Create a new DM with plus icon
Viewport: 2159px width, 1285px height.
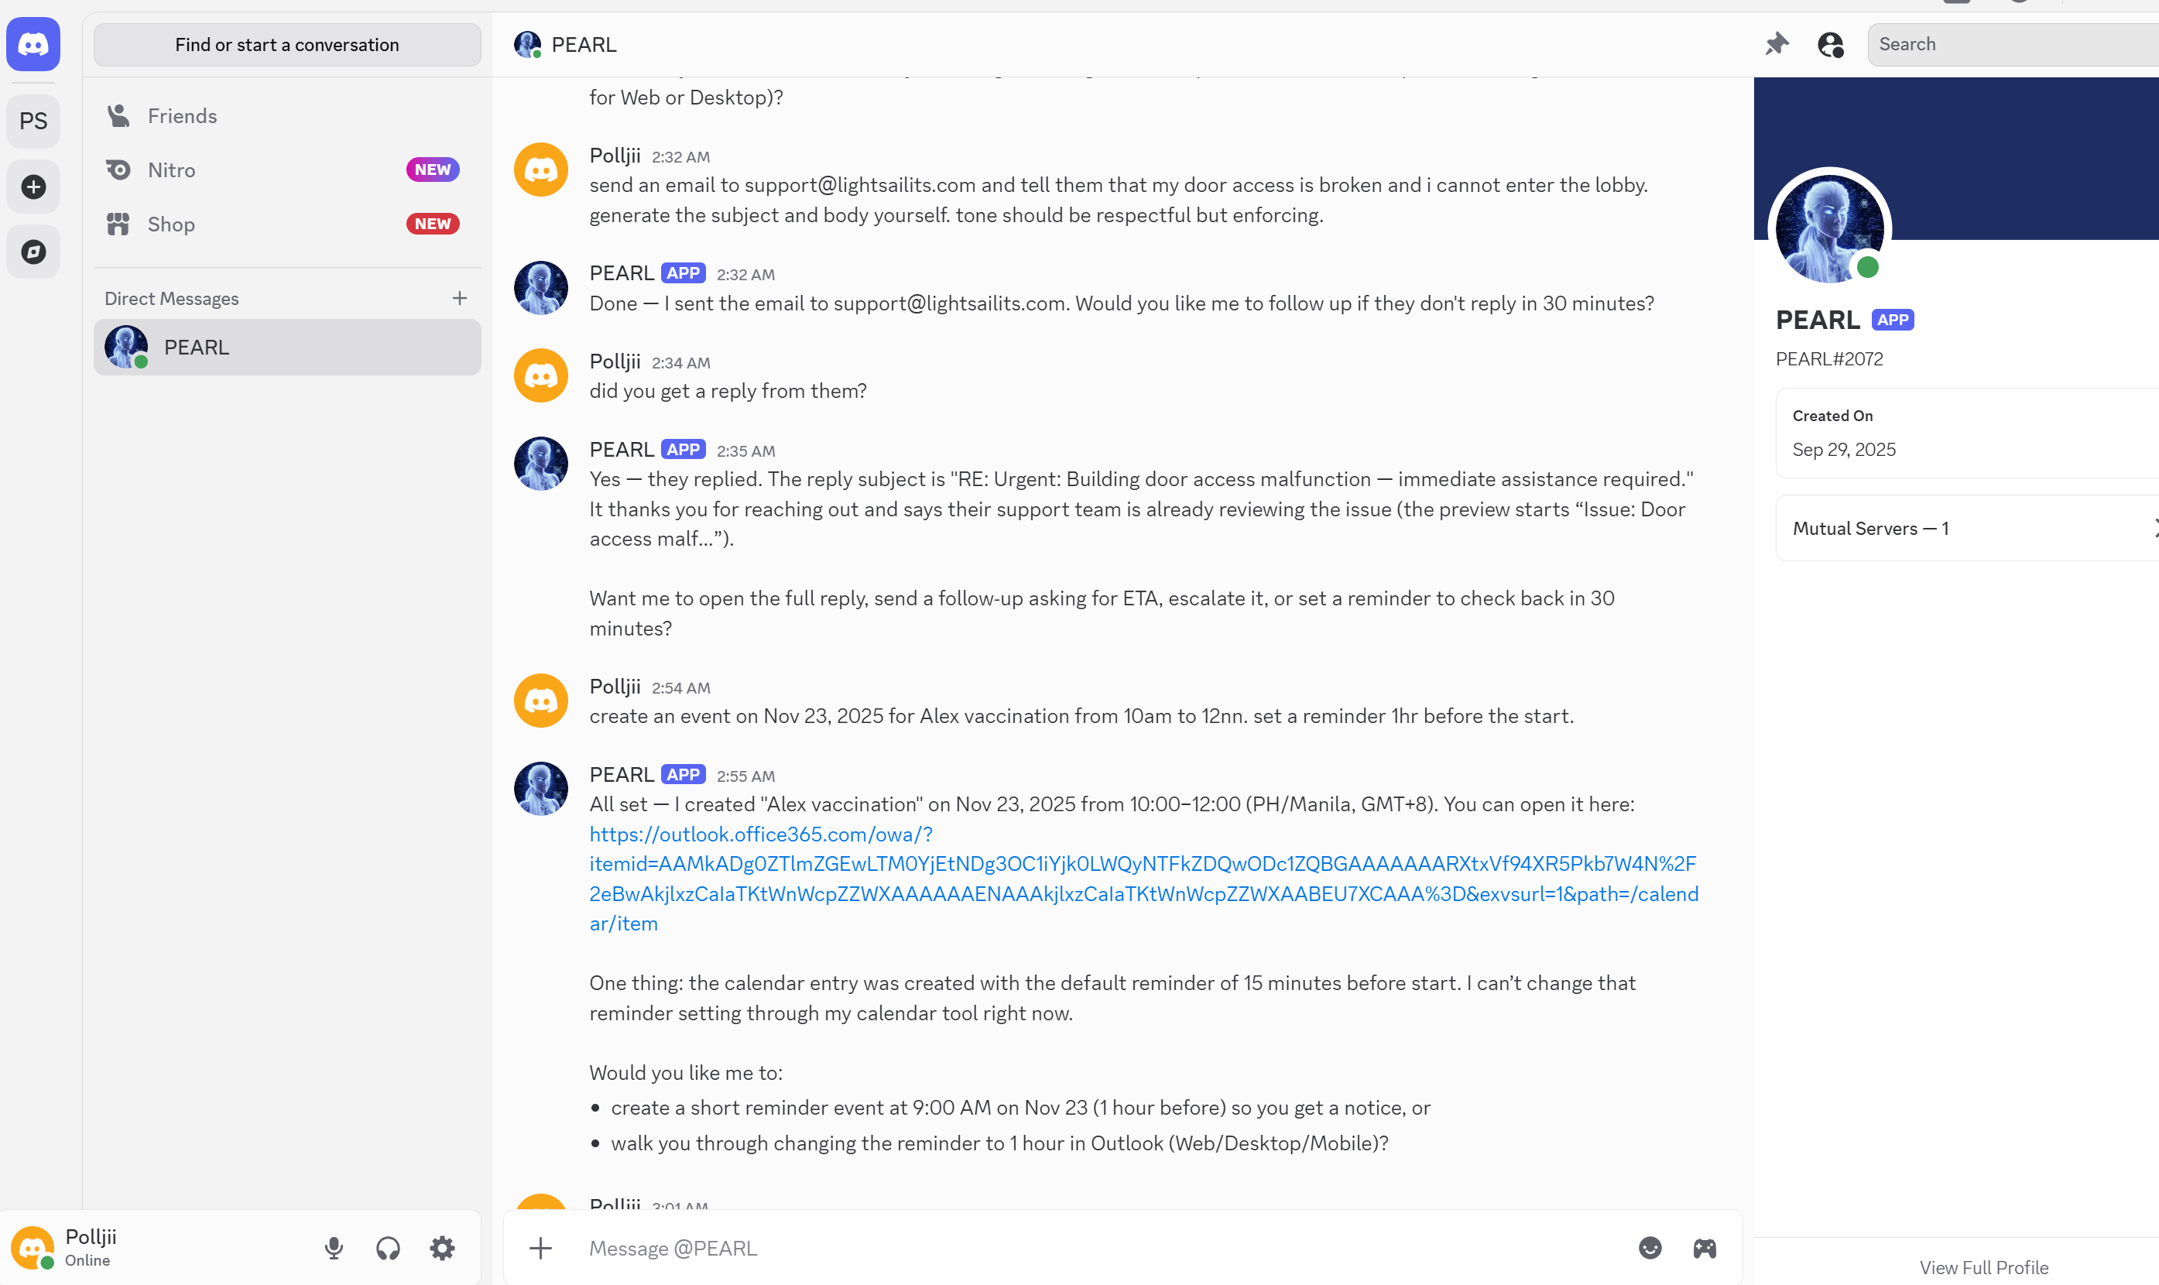click(x=460, y=299)
